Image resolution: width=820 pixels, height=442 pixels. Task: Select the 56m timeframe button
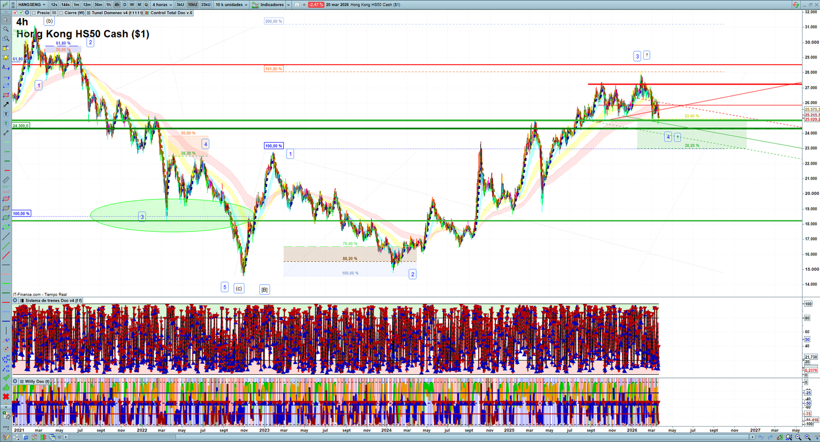[x=98, y=5]
